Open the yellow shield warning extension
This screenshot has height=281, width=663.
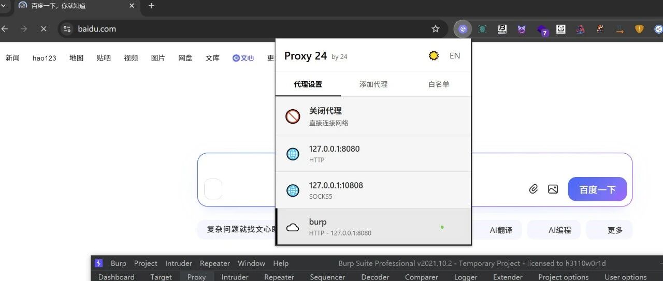tap(640, 29)
